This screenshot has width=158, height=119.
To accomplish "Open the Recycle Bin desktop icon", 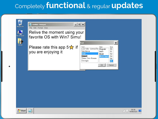I will [x=20, y=23].
